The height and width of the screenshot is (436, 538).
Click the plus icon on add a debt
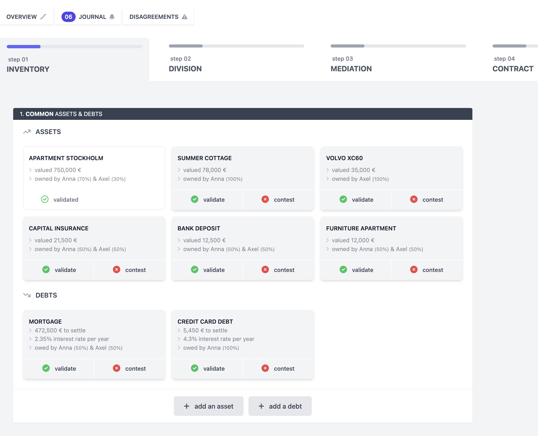pyautogui.click(x=261, y=406)
